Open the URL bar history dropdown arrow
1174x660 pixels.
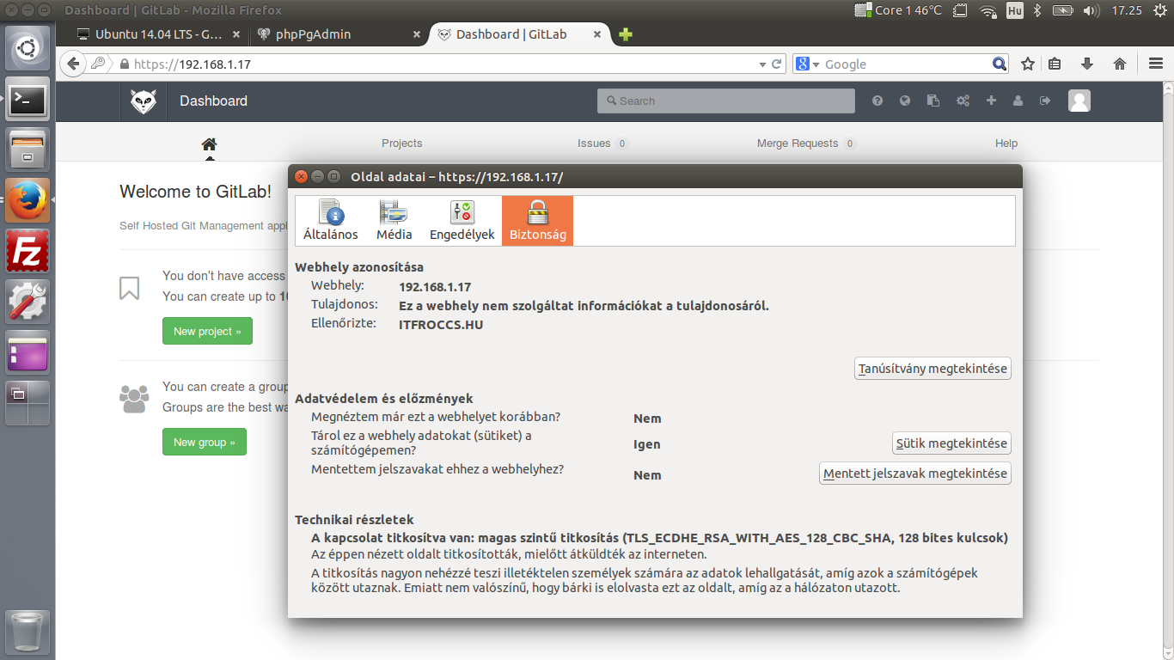pyautogui.click(x=761, y=63)
